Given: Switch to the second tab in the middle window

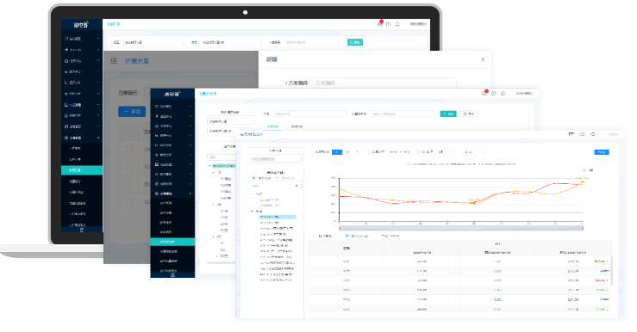Looking at the screenshot, I should pyautogui.click(x=297, y=126).
